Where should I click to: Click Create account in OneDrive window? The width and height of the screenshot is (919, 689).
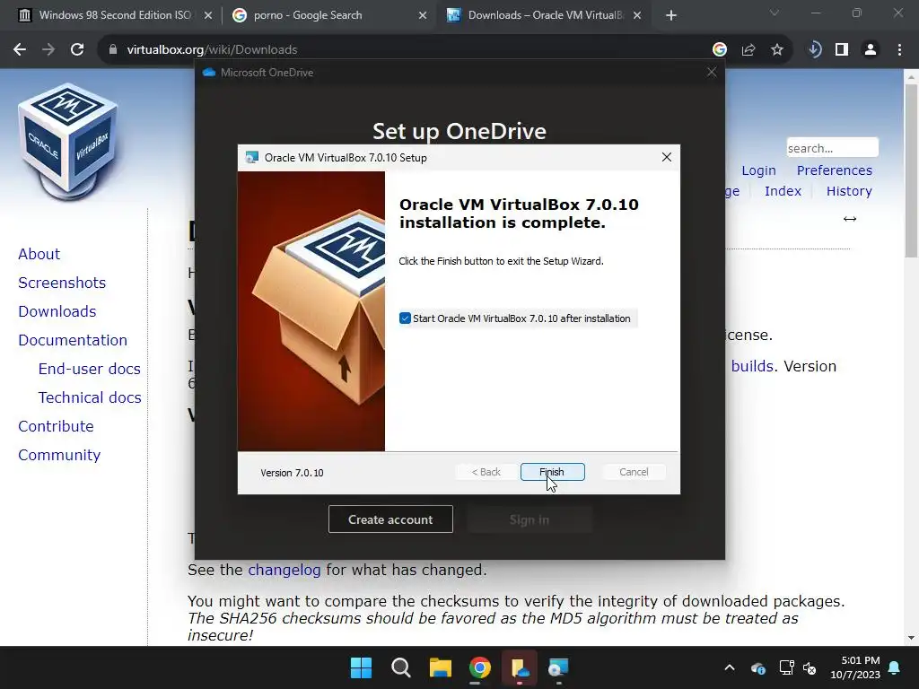390,519
